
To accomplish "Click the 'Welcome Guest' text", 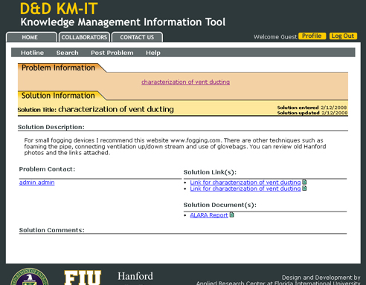I will (275, 37).
